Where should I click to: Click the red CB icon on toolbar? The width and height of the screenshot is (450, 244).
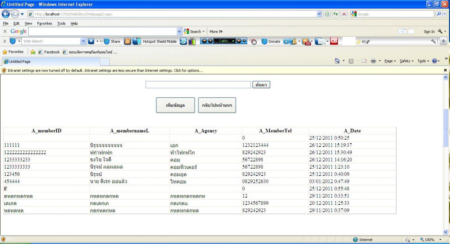coord(334,41)
